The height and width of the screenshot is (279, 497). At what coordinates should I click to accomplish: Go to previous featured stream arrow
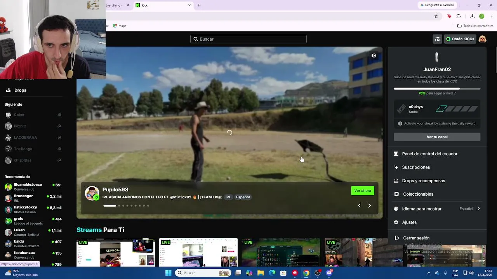click(x=359, y=206)
